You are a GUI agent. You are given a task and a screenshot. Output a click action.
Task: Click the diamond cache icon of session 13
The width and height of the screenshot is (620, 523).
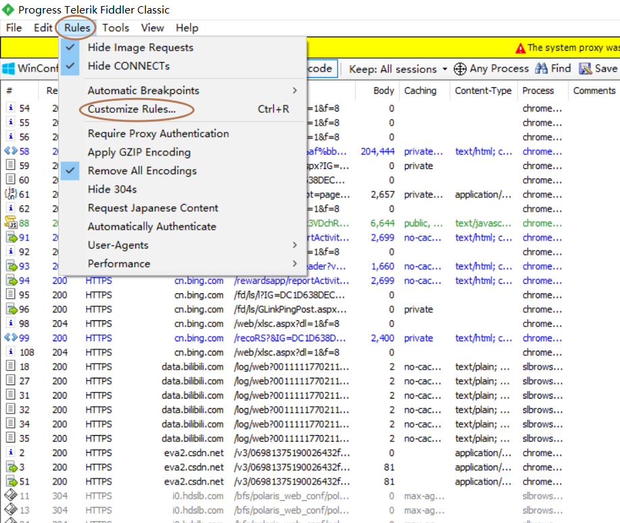click(11, 509)
